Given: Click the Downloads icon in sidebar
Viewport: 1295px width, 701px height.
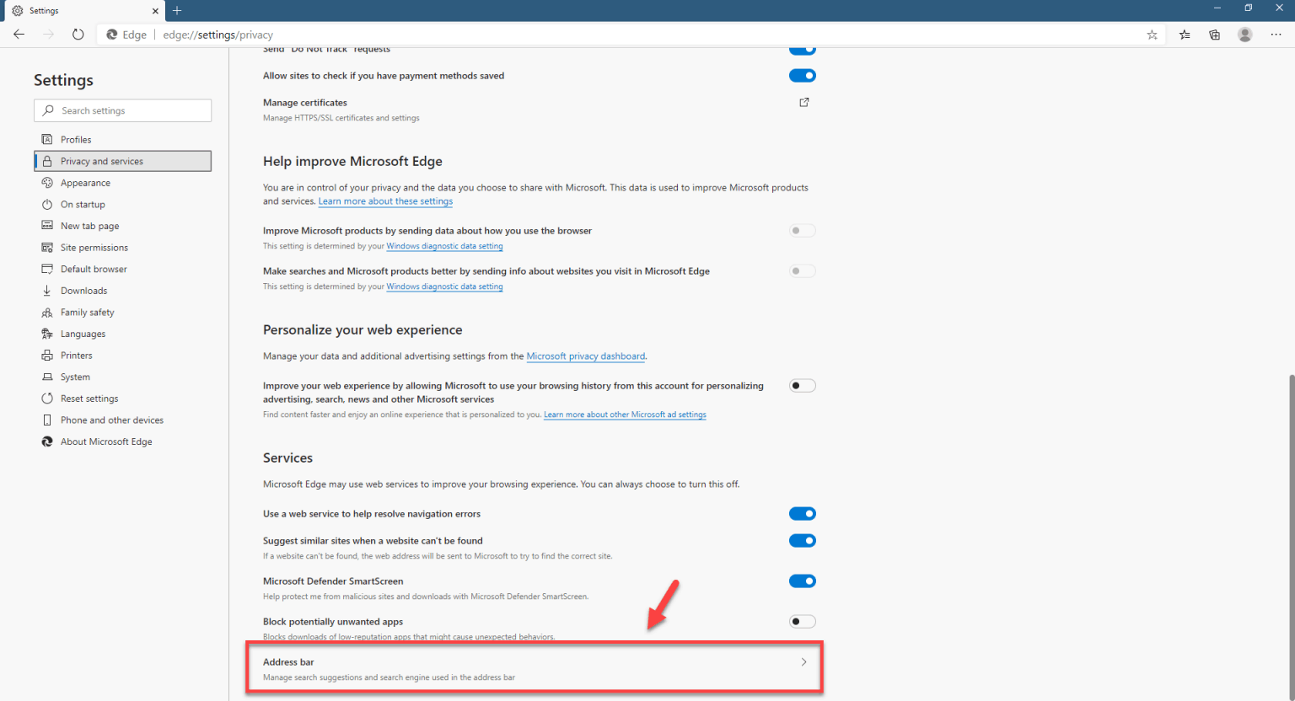Looking at the screenshot, I should [47, 290].
